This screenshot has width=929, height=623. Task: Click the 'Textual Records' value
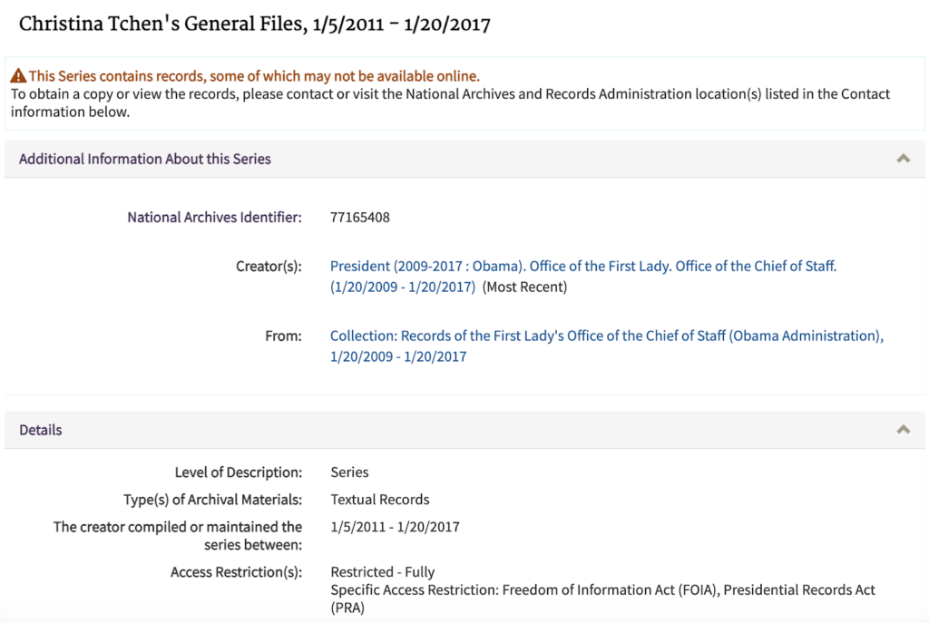tap(380, 500)
